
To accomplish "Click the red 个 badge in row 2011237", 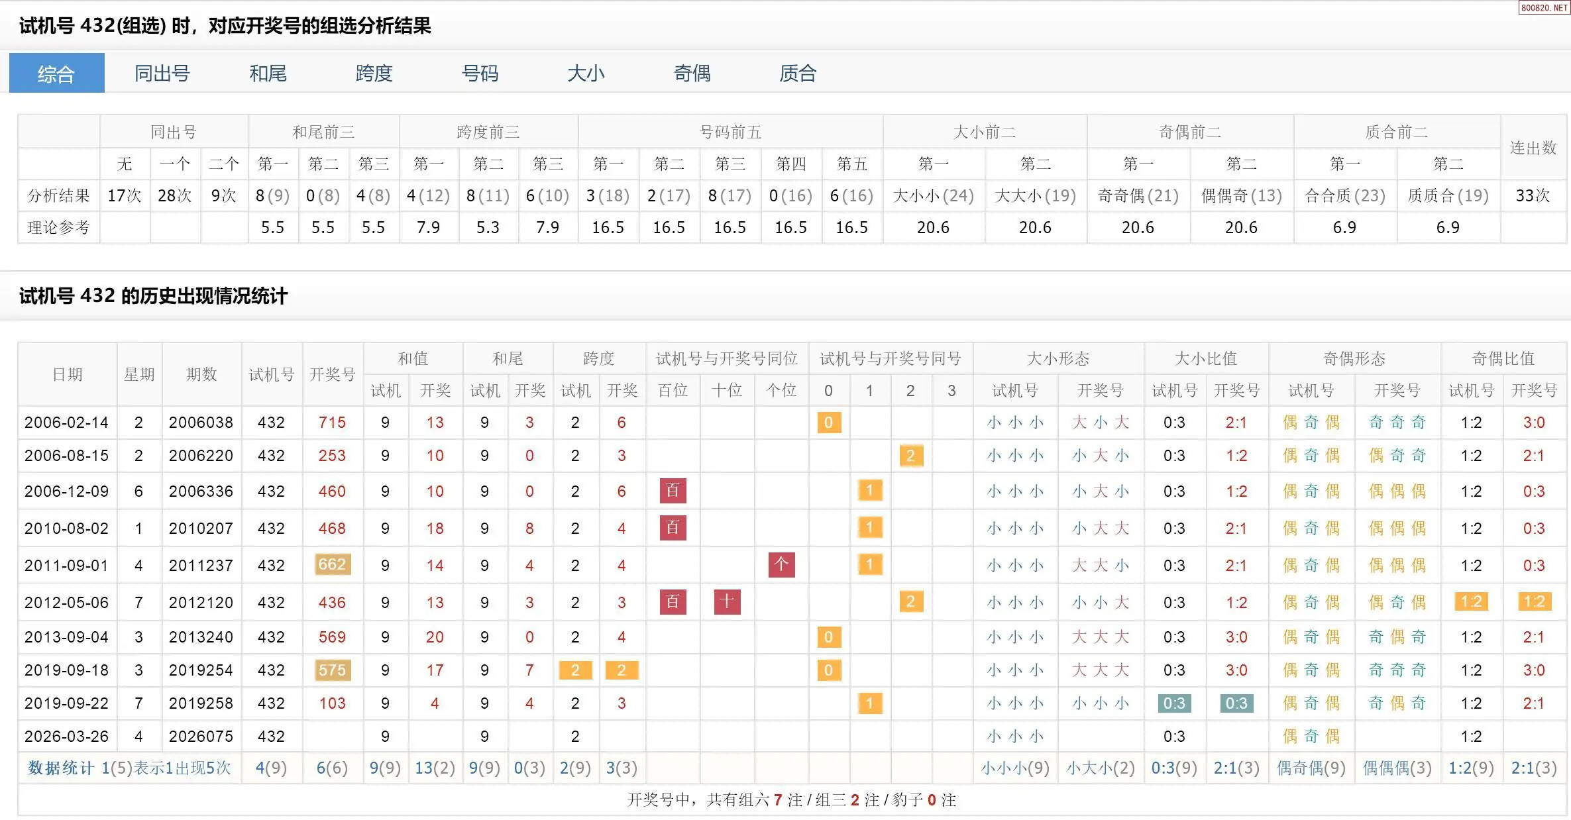I will (x=781, y=565).
